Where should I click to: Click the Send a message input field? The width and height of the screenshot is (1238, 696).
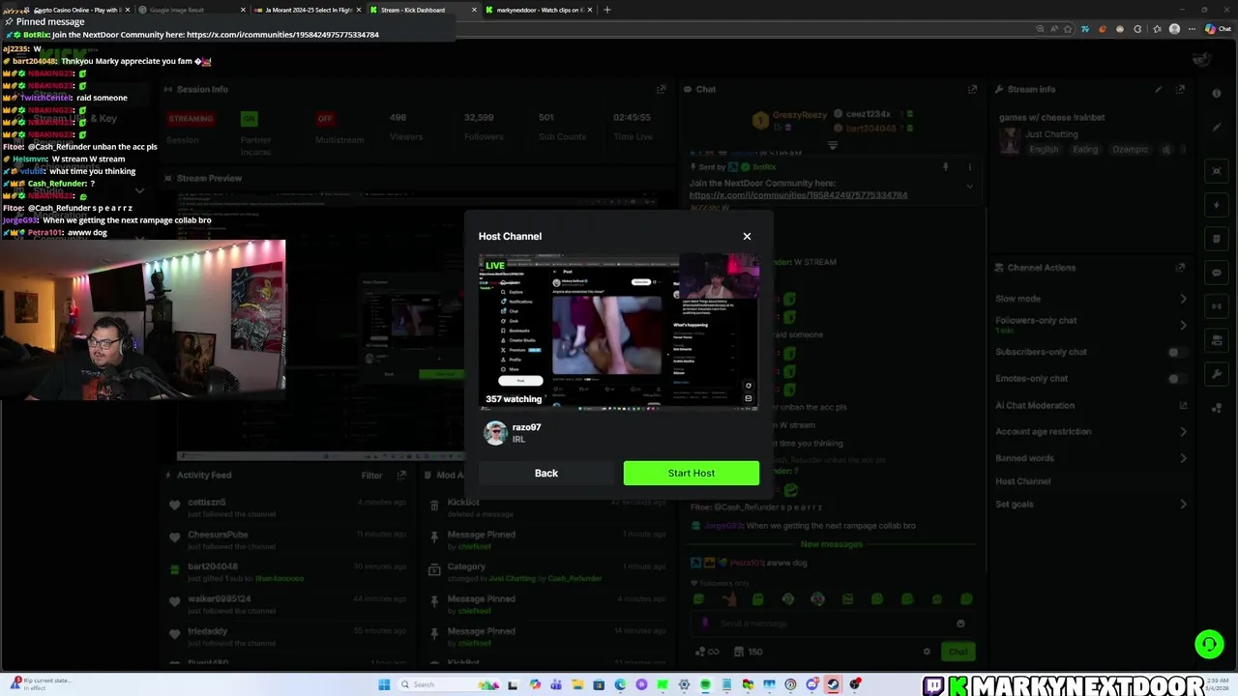(x=832, y=623)
